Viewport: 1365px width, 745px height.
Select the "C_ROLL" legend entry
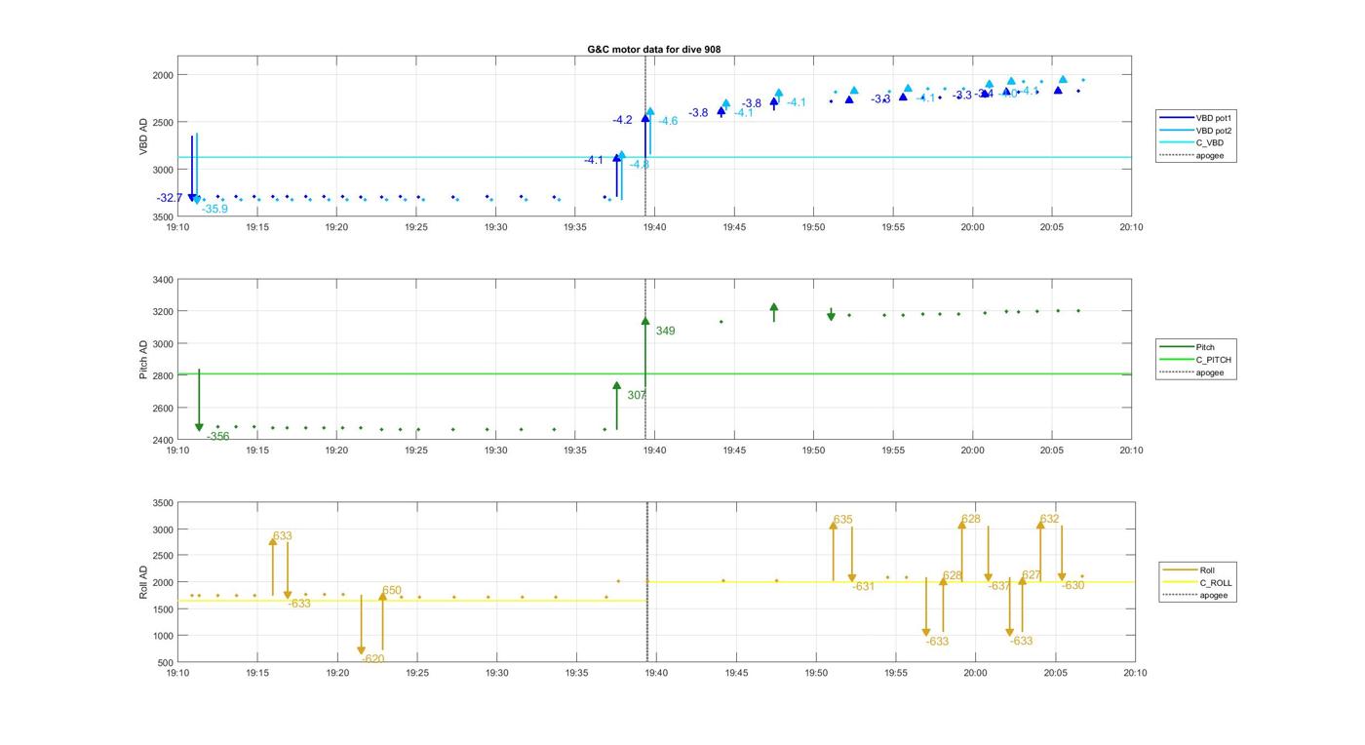coord(1199,583)
